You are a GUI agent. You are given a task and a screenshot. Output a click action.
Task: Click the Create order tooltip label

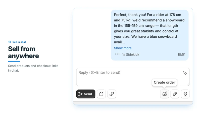coord(164,82)
